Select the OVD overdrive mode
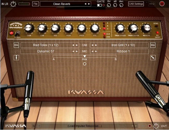The height and width of the screenshot is (130, 169). click(104, 37)
